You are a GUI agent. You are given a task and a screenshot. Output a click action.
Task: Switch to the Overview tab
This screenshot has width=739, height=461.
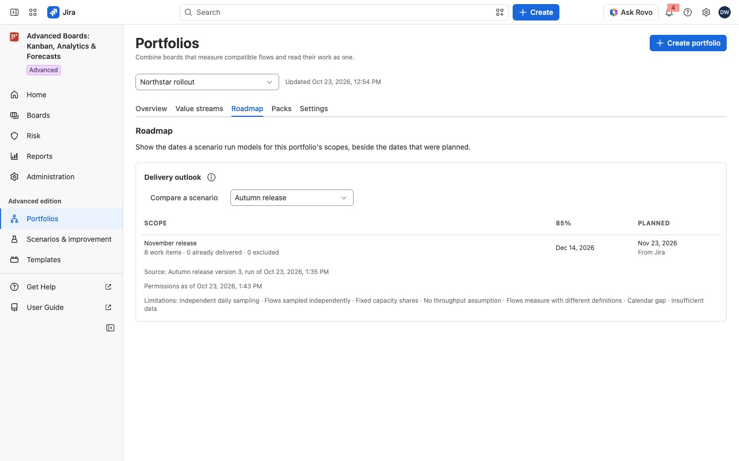pyautogui.click(x=151, y=109)
